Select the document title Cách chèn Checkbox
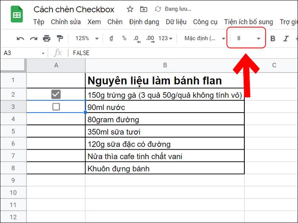Viewport: 298px width, 223px height. click(x=74, y=9)
